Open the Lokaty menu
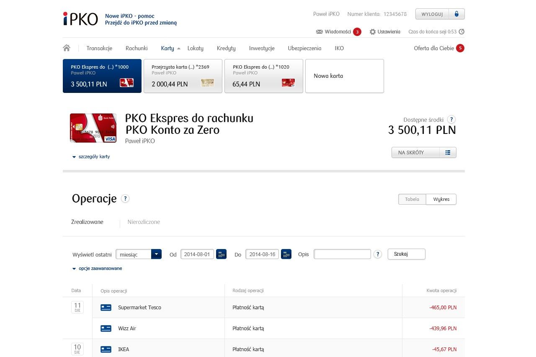 pyautogui.click(x=196, y=48)
